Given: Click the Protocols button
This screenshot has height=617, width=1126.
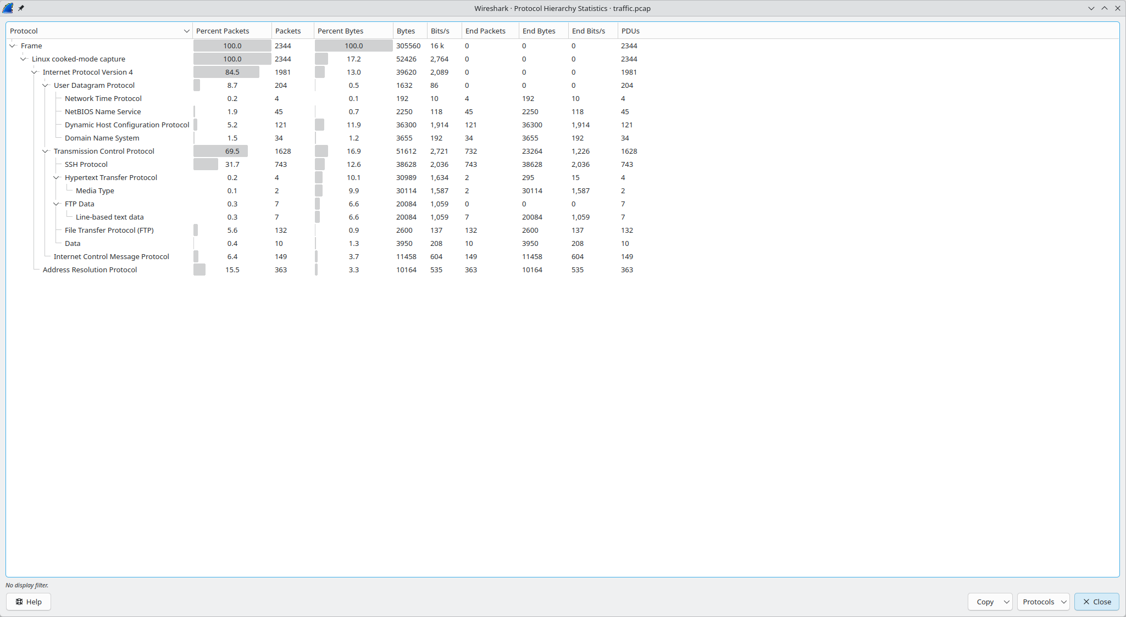Looking at the screenshot, I should 1038,602.
